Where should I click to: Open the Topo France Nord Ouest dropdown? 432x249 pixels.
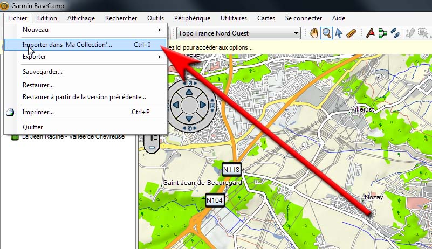(238, 33)
